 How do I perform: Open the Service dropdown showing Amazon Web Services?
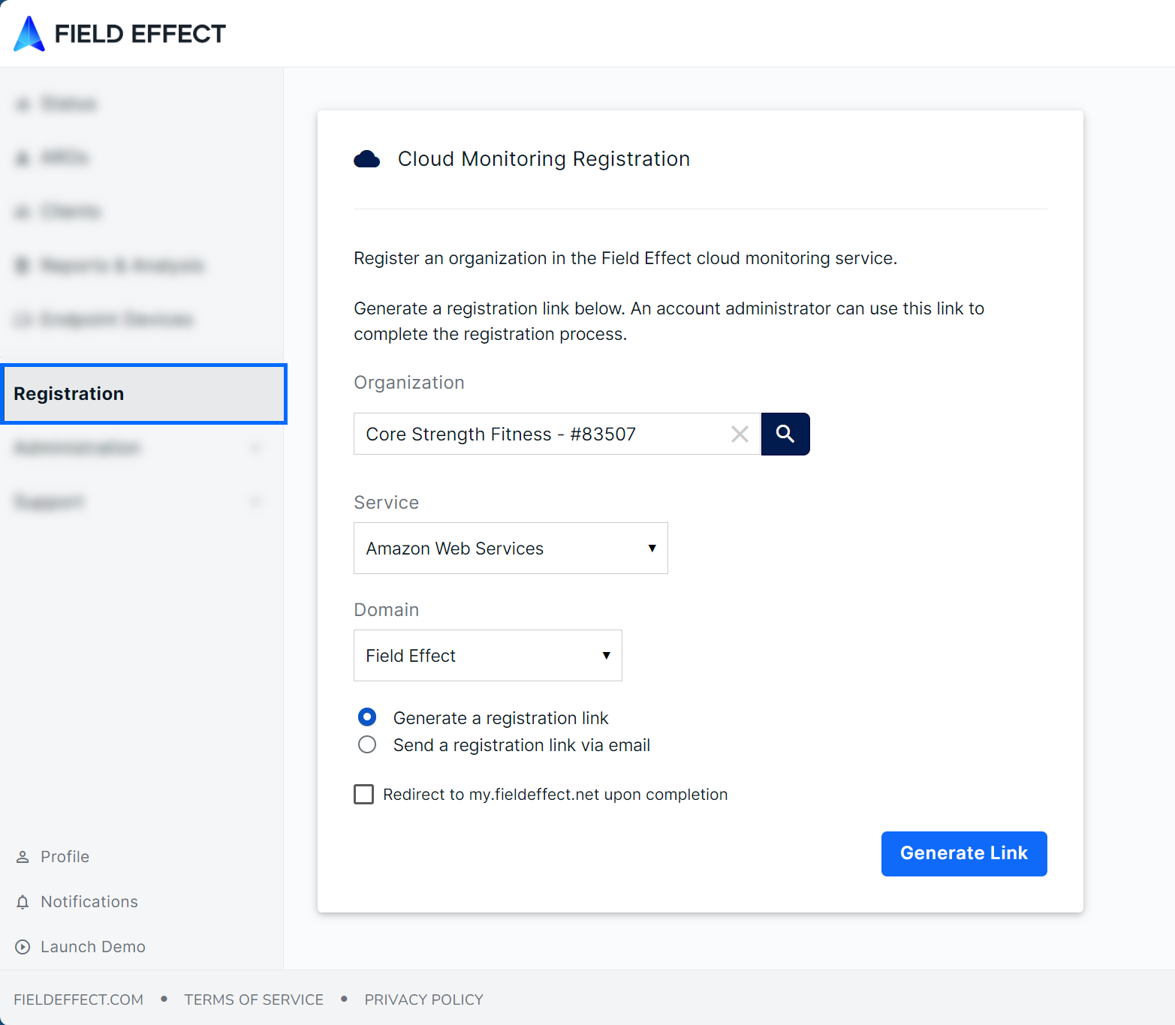[x=511, y=549]
